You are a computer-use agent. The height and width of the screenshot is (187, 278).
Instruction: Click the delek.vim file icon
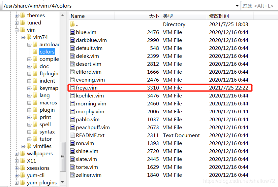coord(73,56)
